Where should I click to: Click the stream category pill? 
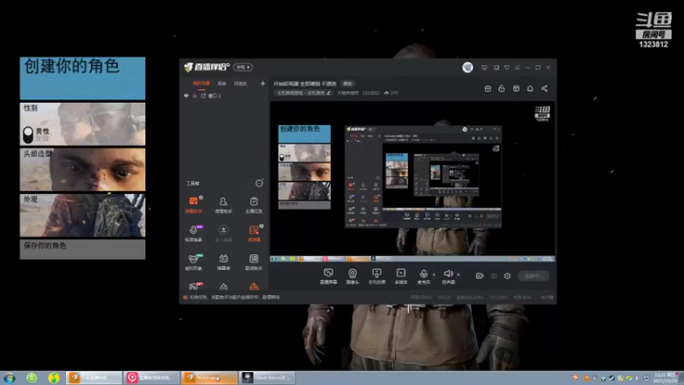pos(304,92)
